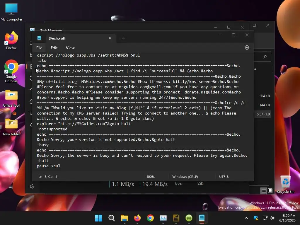Open the Edit menu in Notepad
Screen dimensions: 300x225
[54, 48]
